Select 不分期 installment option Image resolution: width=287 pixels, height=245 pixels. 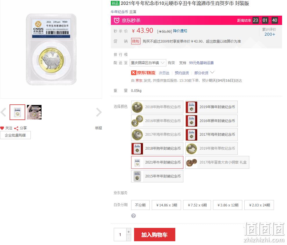coord(140,205)
